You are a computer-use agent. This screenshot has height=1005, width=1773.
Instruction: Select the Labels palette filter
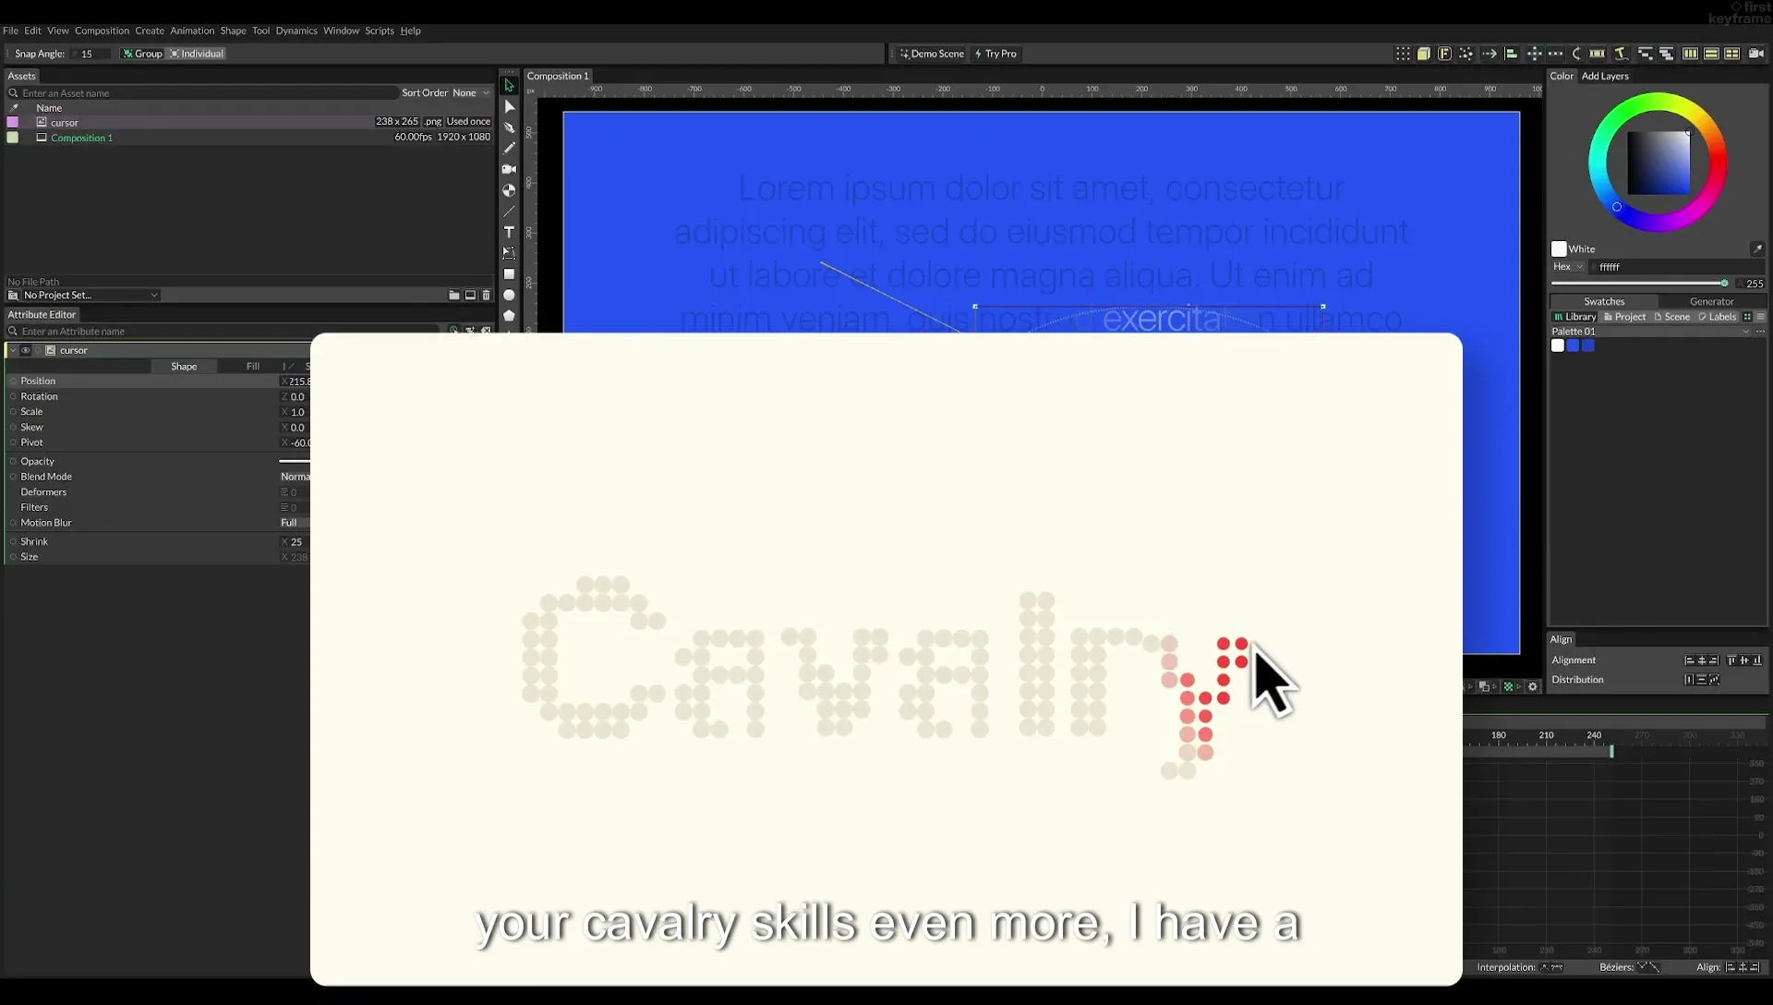(1717, 317)
